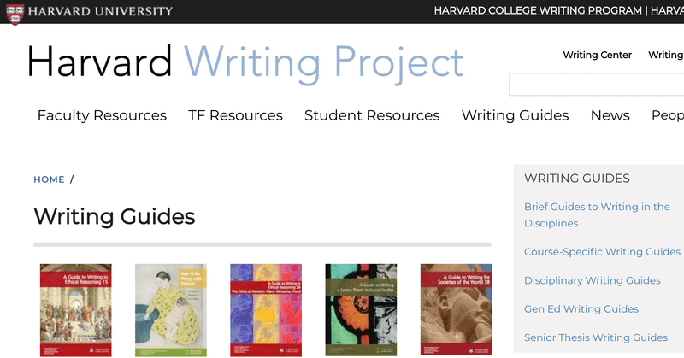
Task: Open the Harvard University homepage link
Action: [100, 11]
